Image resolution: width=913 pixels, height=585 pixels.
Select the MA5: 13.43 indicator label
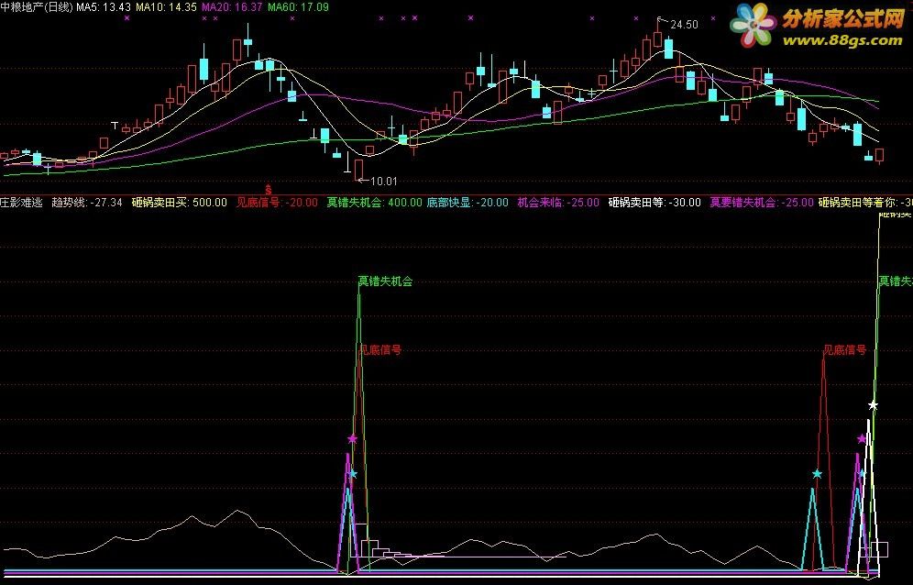coord(104,7)
